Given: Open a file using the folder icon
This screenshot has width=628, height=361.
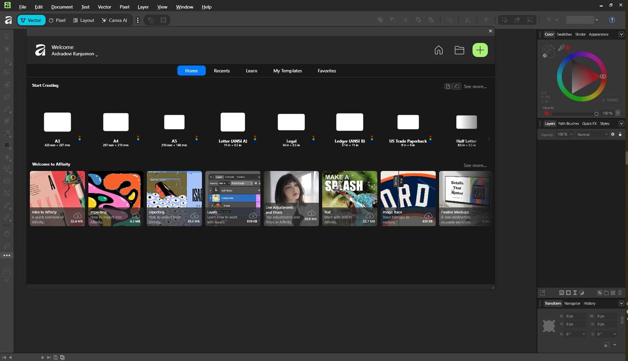Looking at the screenshot, I should tap(459, 50).
